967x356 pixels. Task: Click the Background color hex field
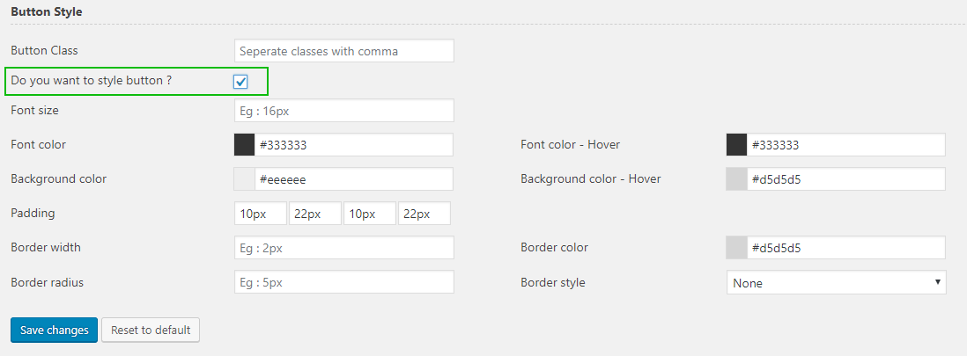click(x=354, y=179)
